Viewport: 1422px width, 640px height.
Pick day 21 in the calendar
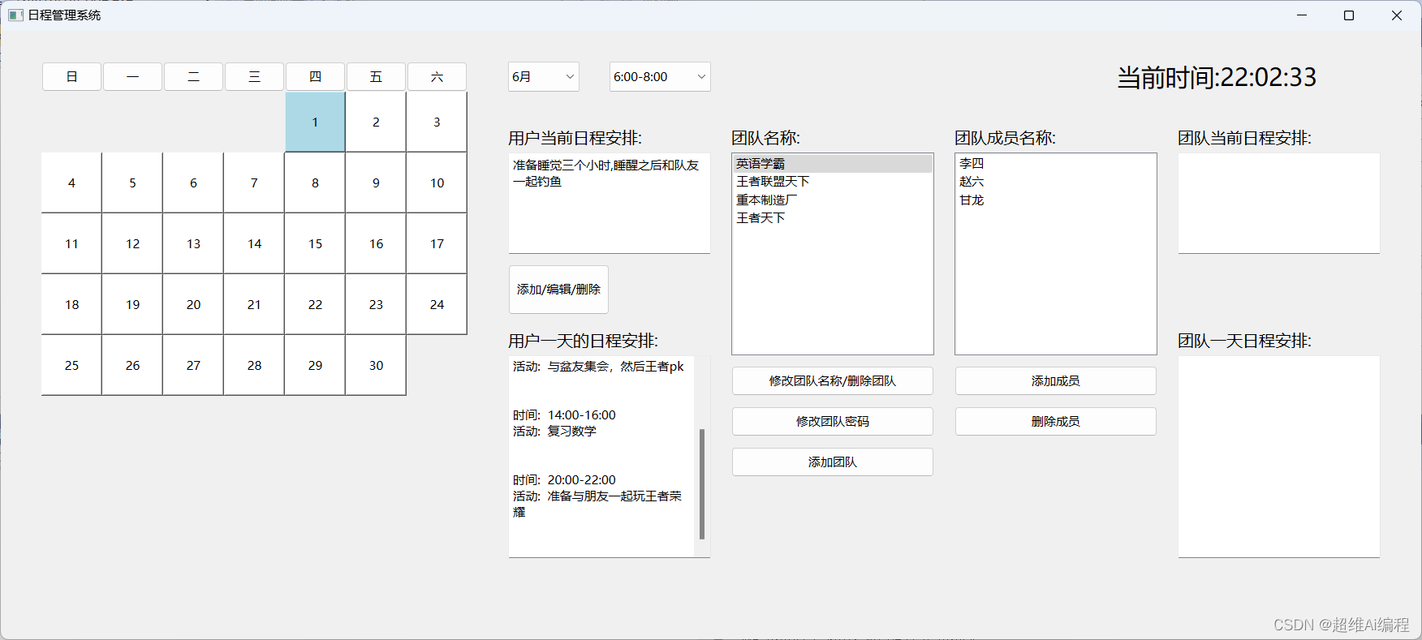[x=254, y=305]
